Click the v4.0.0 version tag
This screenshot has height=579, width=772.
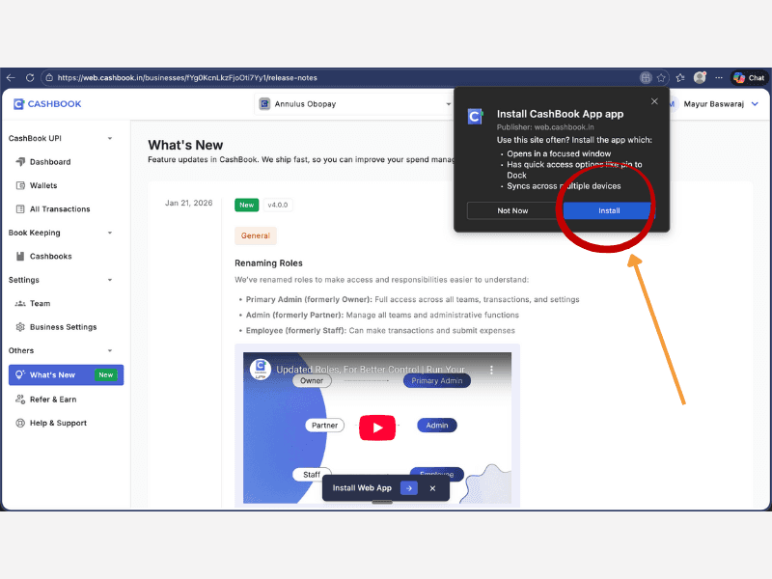click(x=278, y=205)
